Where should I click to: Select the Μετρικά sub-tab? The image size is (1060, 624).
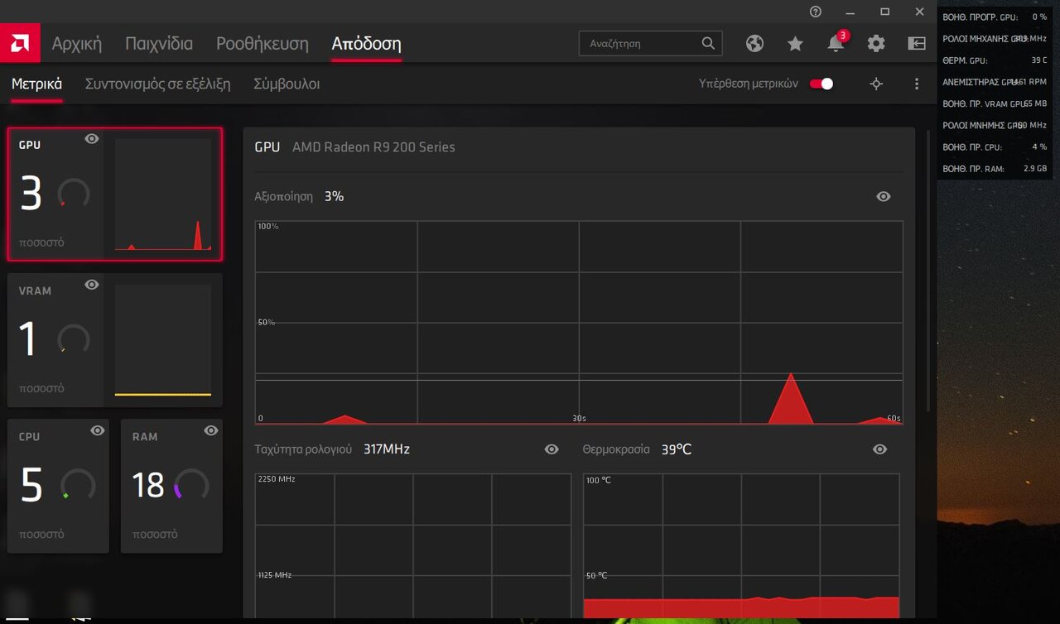[36, 84]
